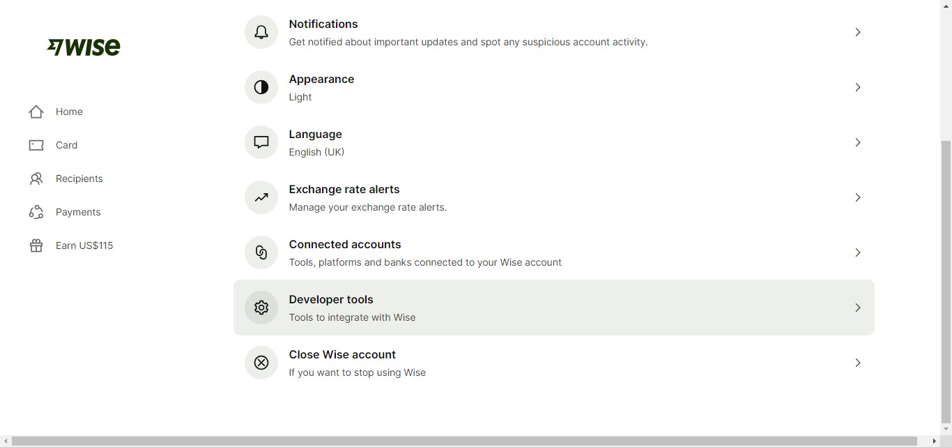Expand the Notifications settings row
The width and height of the screenshot is (952, 447).
point(858,32)
